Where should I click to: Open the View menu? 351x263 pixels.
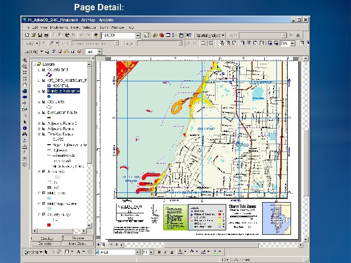tap(44, 27)
